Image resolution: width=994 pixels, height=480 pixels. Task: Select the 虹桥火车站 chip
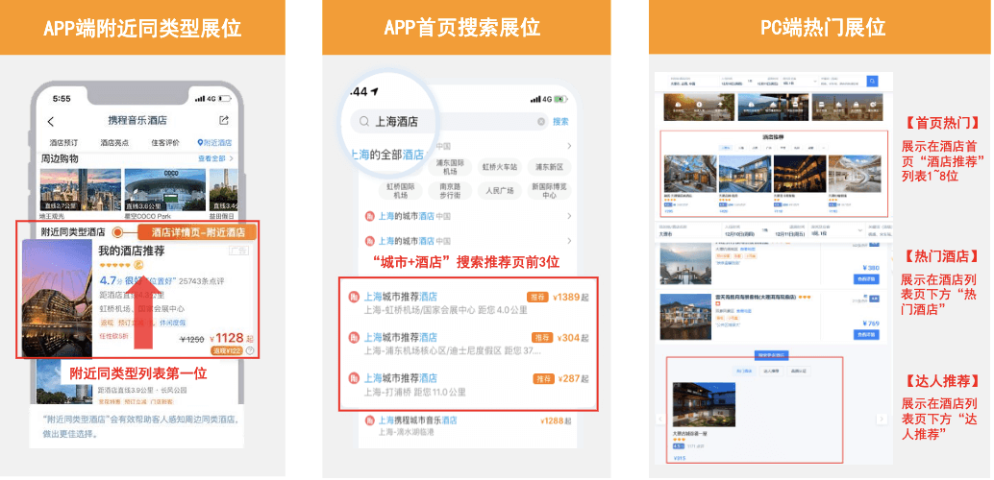[x=499, y=166]
